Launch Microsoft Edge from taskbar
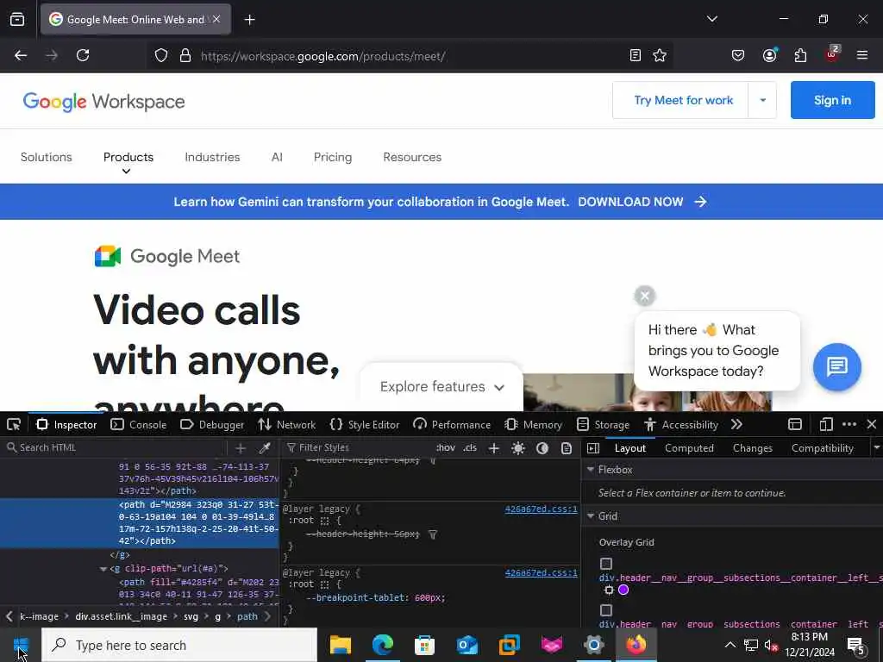883x662 pixels. 382,645
